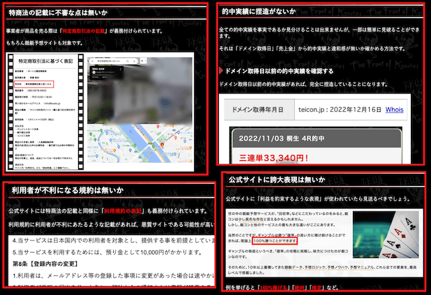The height and width of the screenshot is (295, 431).
Task: Click red text 利用規約の表記
Action: click(x=123, y=211)
